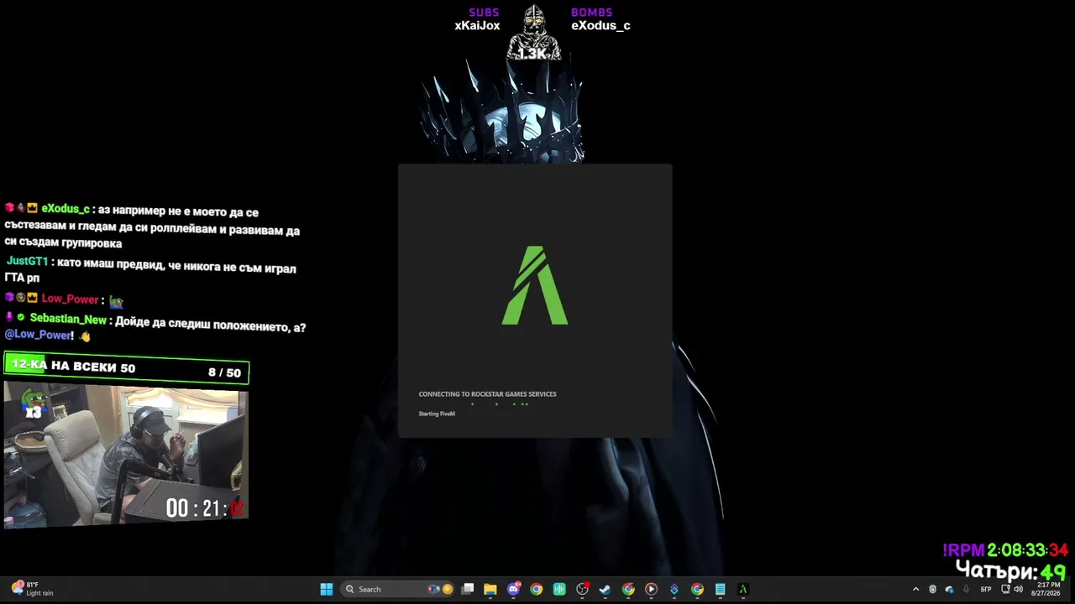1075x604 pixels.
Task: Click the eXodus_c username in chat
Action: tap(66, 209)
